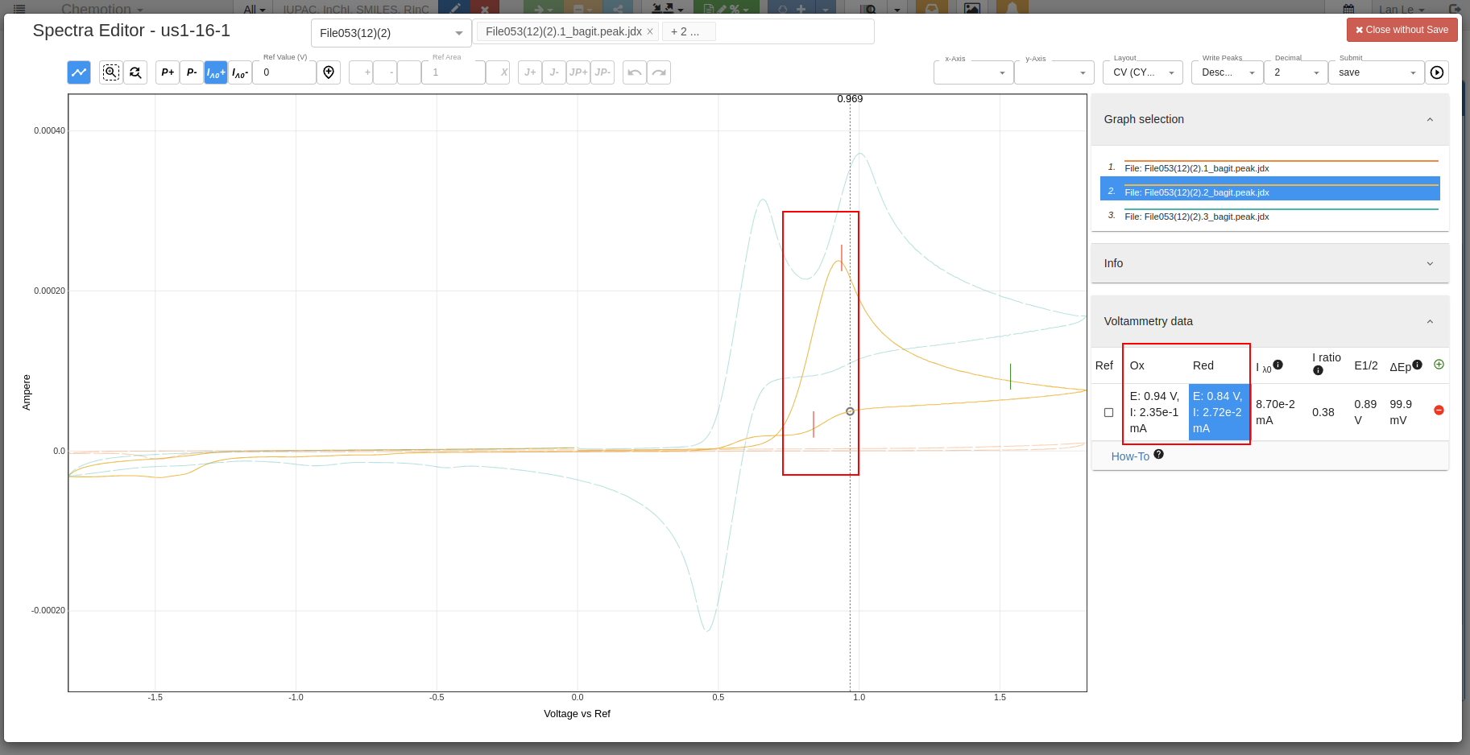
Task: Open the Layout dropdown showing CV
Action: tap(1142, 72)
